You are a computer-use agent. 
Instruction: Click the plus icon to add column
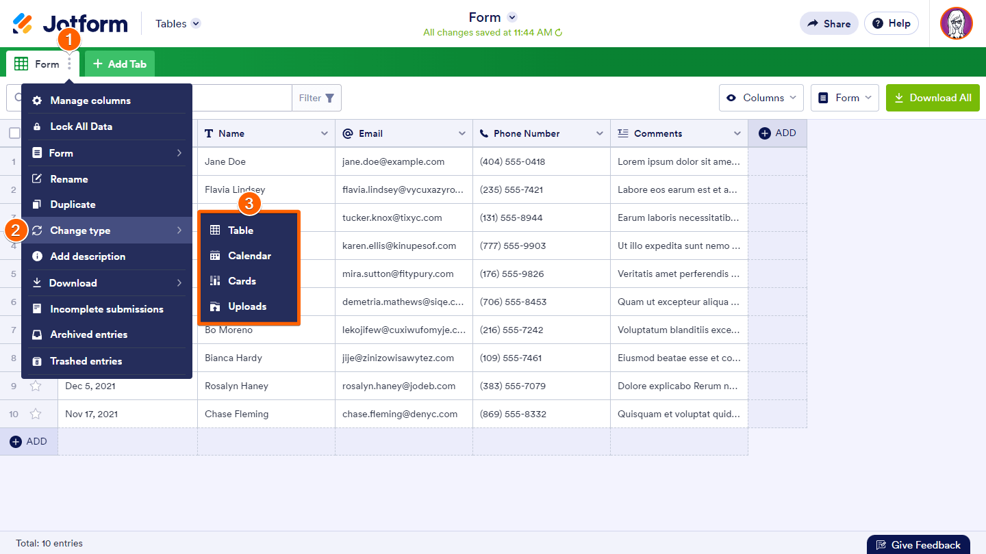[765, 133]
